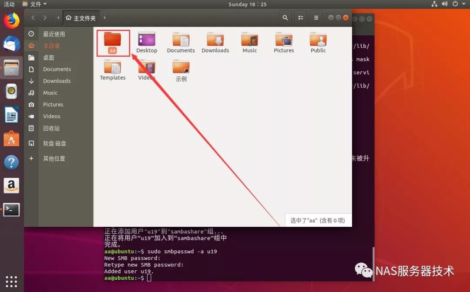Screen dimensions: 470x292
Task: Open the hamburger menu in Files
Action: pos(316,18)
